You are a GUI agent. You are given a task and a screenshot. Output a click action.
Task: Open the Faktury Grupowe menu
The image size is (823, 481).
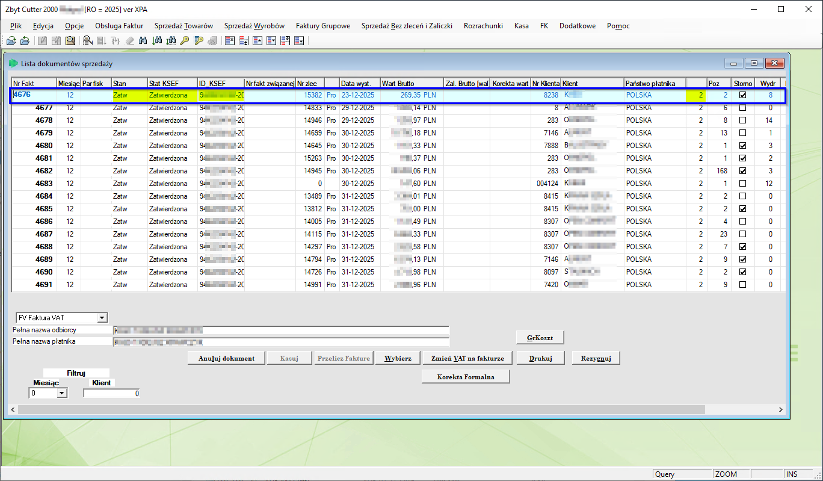pos(323,26)
